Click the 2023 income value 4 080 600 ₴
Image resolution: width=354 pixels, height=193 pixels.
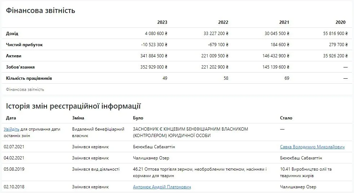tap(156, 34)
